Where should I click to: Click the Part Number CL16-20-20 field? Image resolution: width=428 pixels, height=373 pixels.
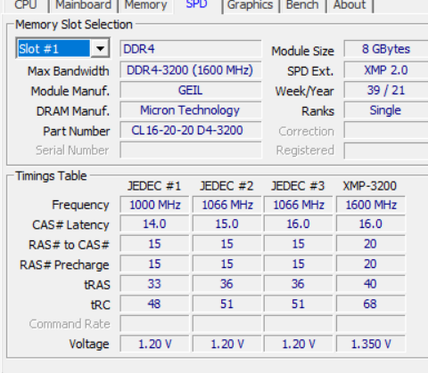(x=191, y=130)
